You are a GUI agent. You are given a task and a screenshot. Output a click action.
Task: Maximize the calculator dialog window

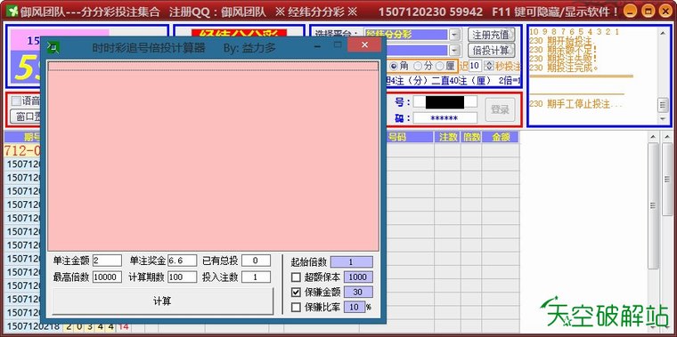point(338,44)
